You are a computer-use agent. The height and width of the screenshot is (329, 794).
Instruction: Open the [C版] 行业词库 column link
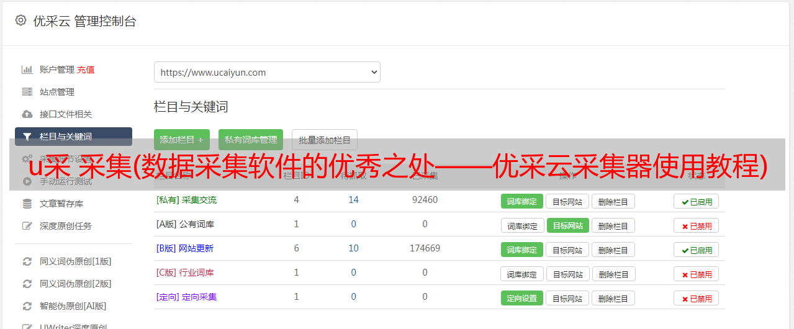(x=185, y=273)
